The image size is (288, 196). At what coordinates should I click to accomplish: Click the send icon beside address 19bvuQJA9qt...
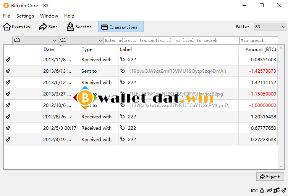[x=123, y=71]
